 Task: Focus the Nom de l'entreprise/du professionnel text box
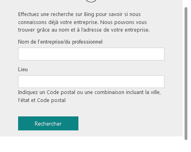pyautogui.click(x=91, y=54)
